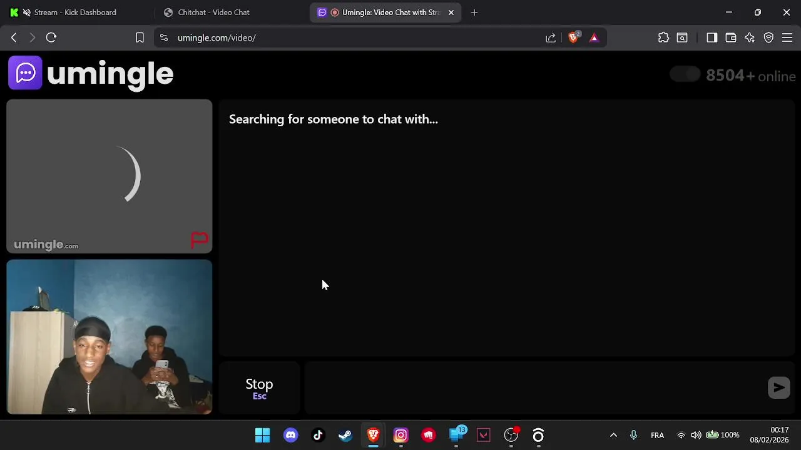The image size is (801, 450).
Task: Show hidden system tray icons
Action: click(613, 435)
